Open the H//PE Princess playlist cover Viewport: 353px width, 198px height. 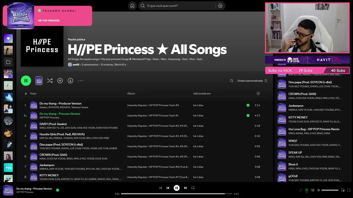point(42,45)
